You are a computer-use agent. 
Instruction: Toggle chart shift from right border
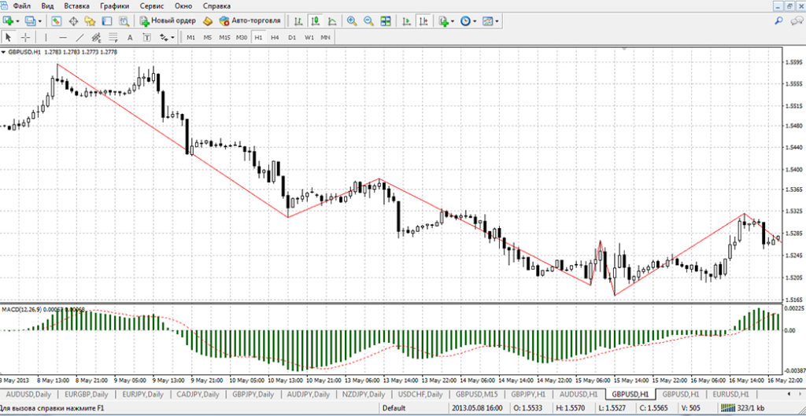(423, 21)
